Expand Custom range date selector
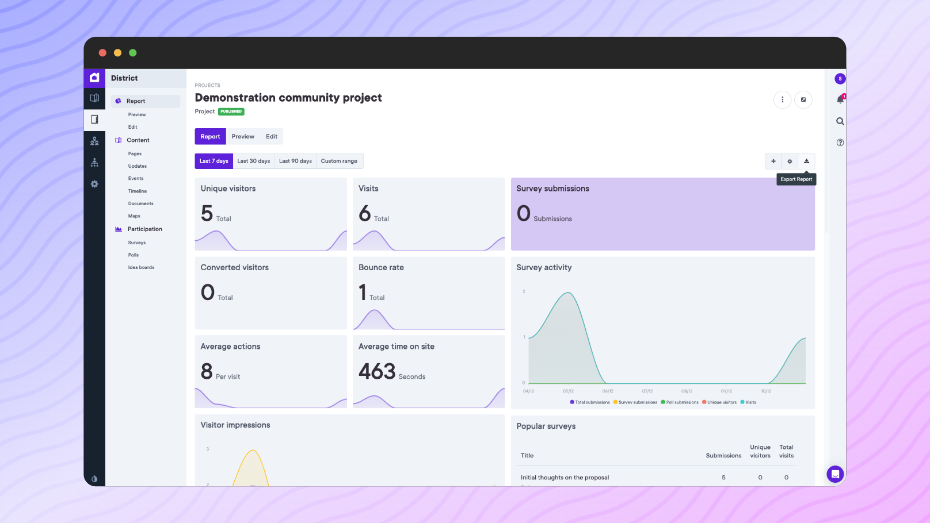The height and width of the screenshot is (523, 930). coord(339,161)
